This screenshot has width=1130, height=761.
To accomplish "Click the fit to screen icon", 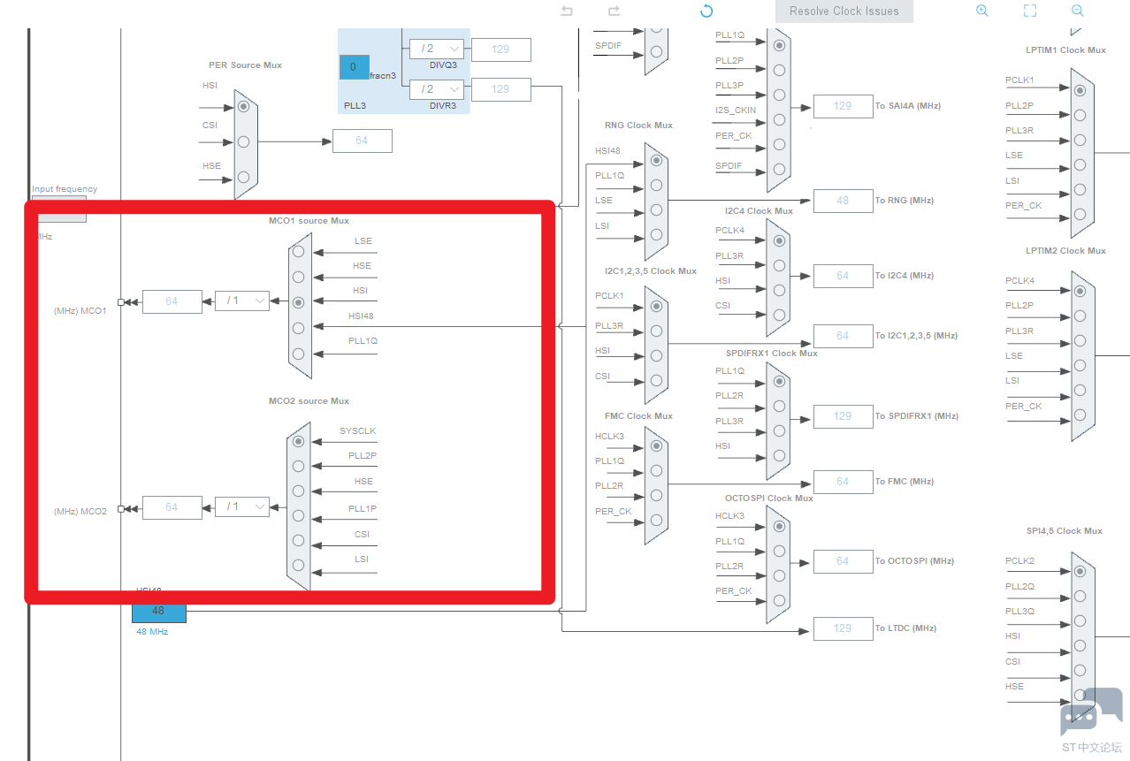I will (x=1030, y=11).
